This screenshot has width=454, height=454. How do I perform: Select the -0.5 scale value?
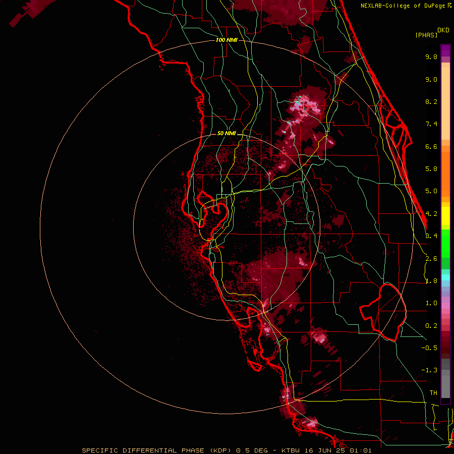(429, 348)
